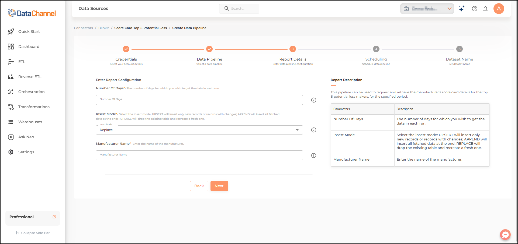Click the Credentials step label
Screen dimensions: 518x244
pos(126,59)
